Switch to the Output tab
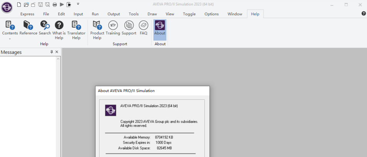The height and width of the screenshot is (157, 367). [114, 14]
